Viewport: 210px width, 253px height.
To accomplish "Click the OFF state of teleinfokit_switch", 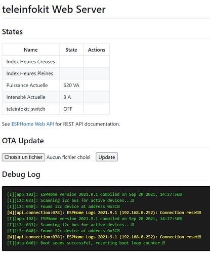I will click(x=68, y=109).
